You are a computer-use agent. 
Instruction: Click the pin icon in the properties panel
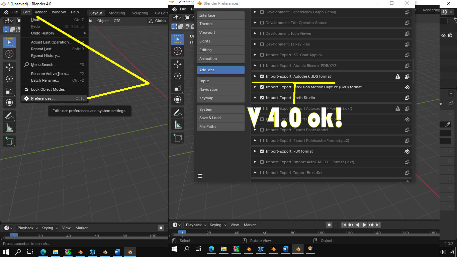click(451, 103)
